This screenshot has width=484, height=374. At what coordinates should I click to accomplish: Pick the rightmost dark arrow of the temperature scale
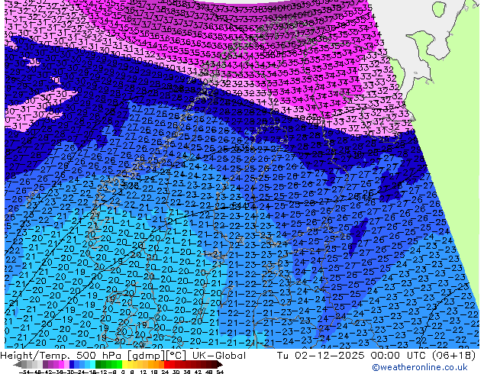point(219,365)
